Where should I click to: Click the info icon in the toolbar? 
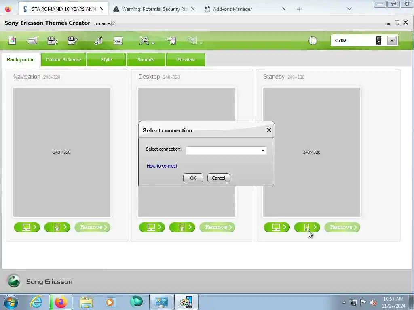point(313,41)
